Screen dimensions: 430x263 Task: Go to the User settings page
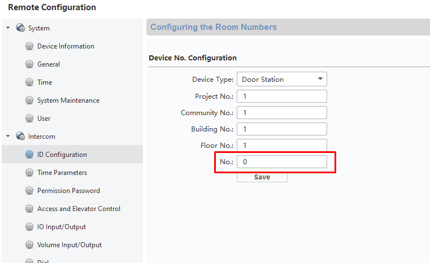click(44, 119)
